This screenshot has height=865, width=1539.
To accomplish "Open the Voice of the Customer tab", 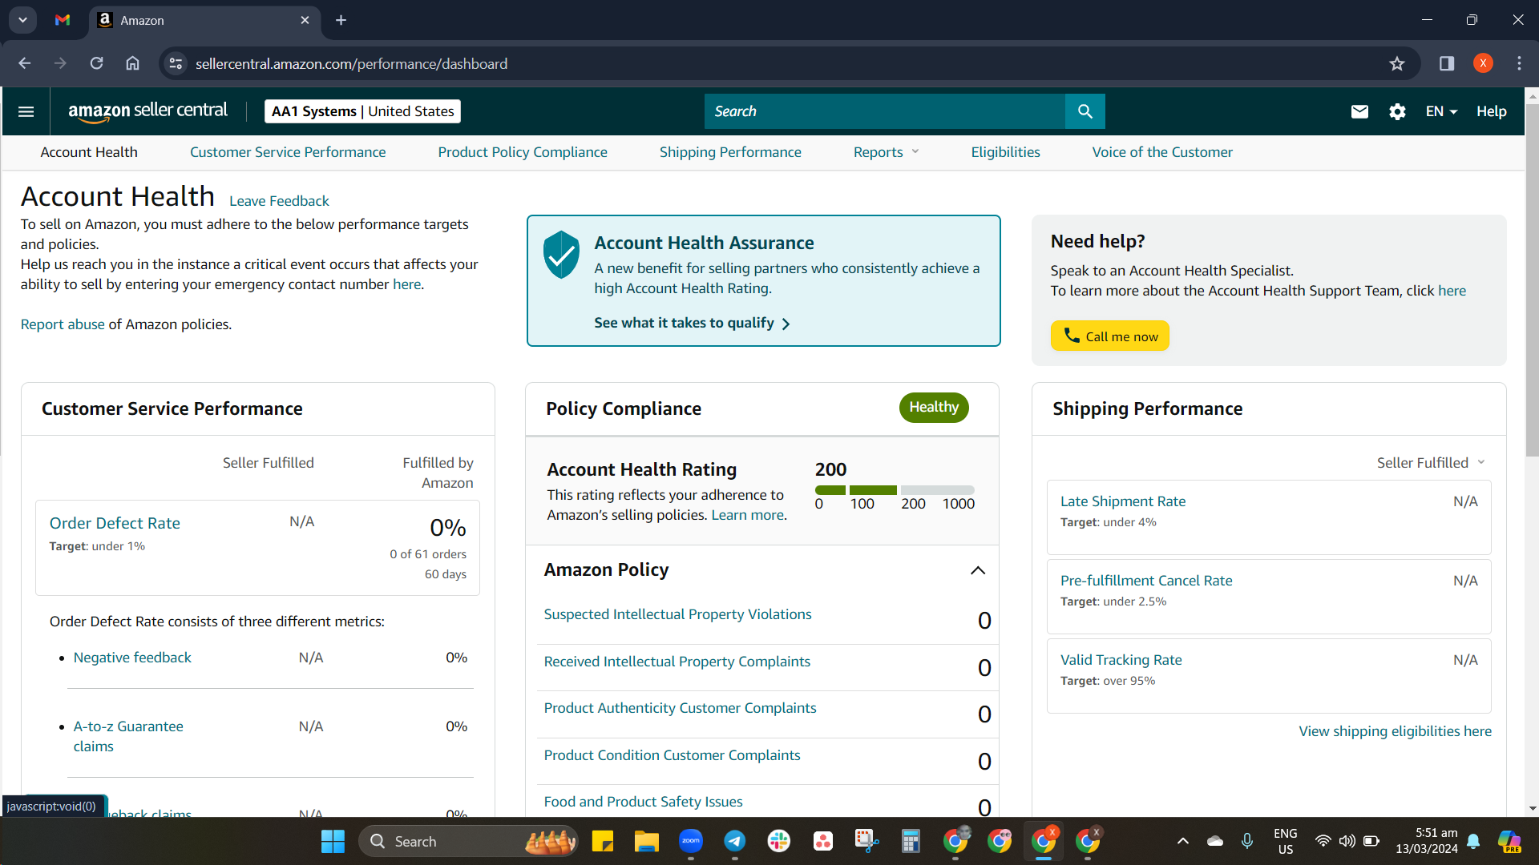I will pos(1162,152).
